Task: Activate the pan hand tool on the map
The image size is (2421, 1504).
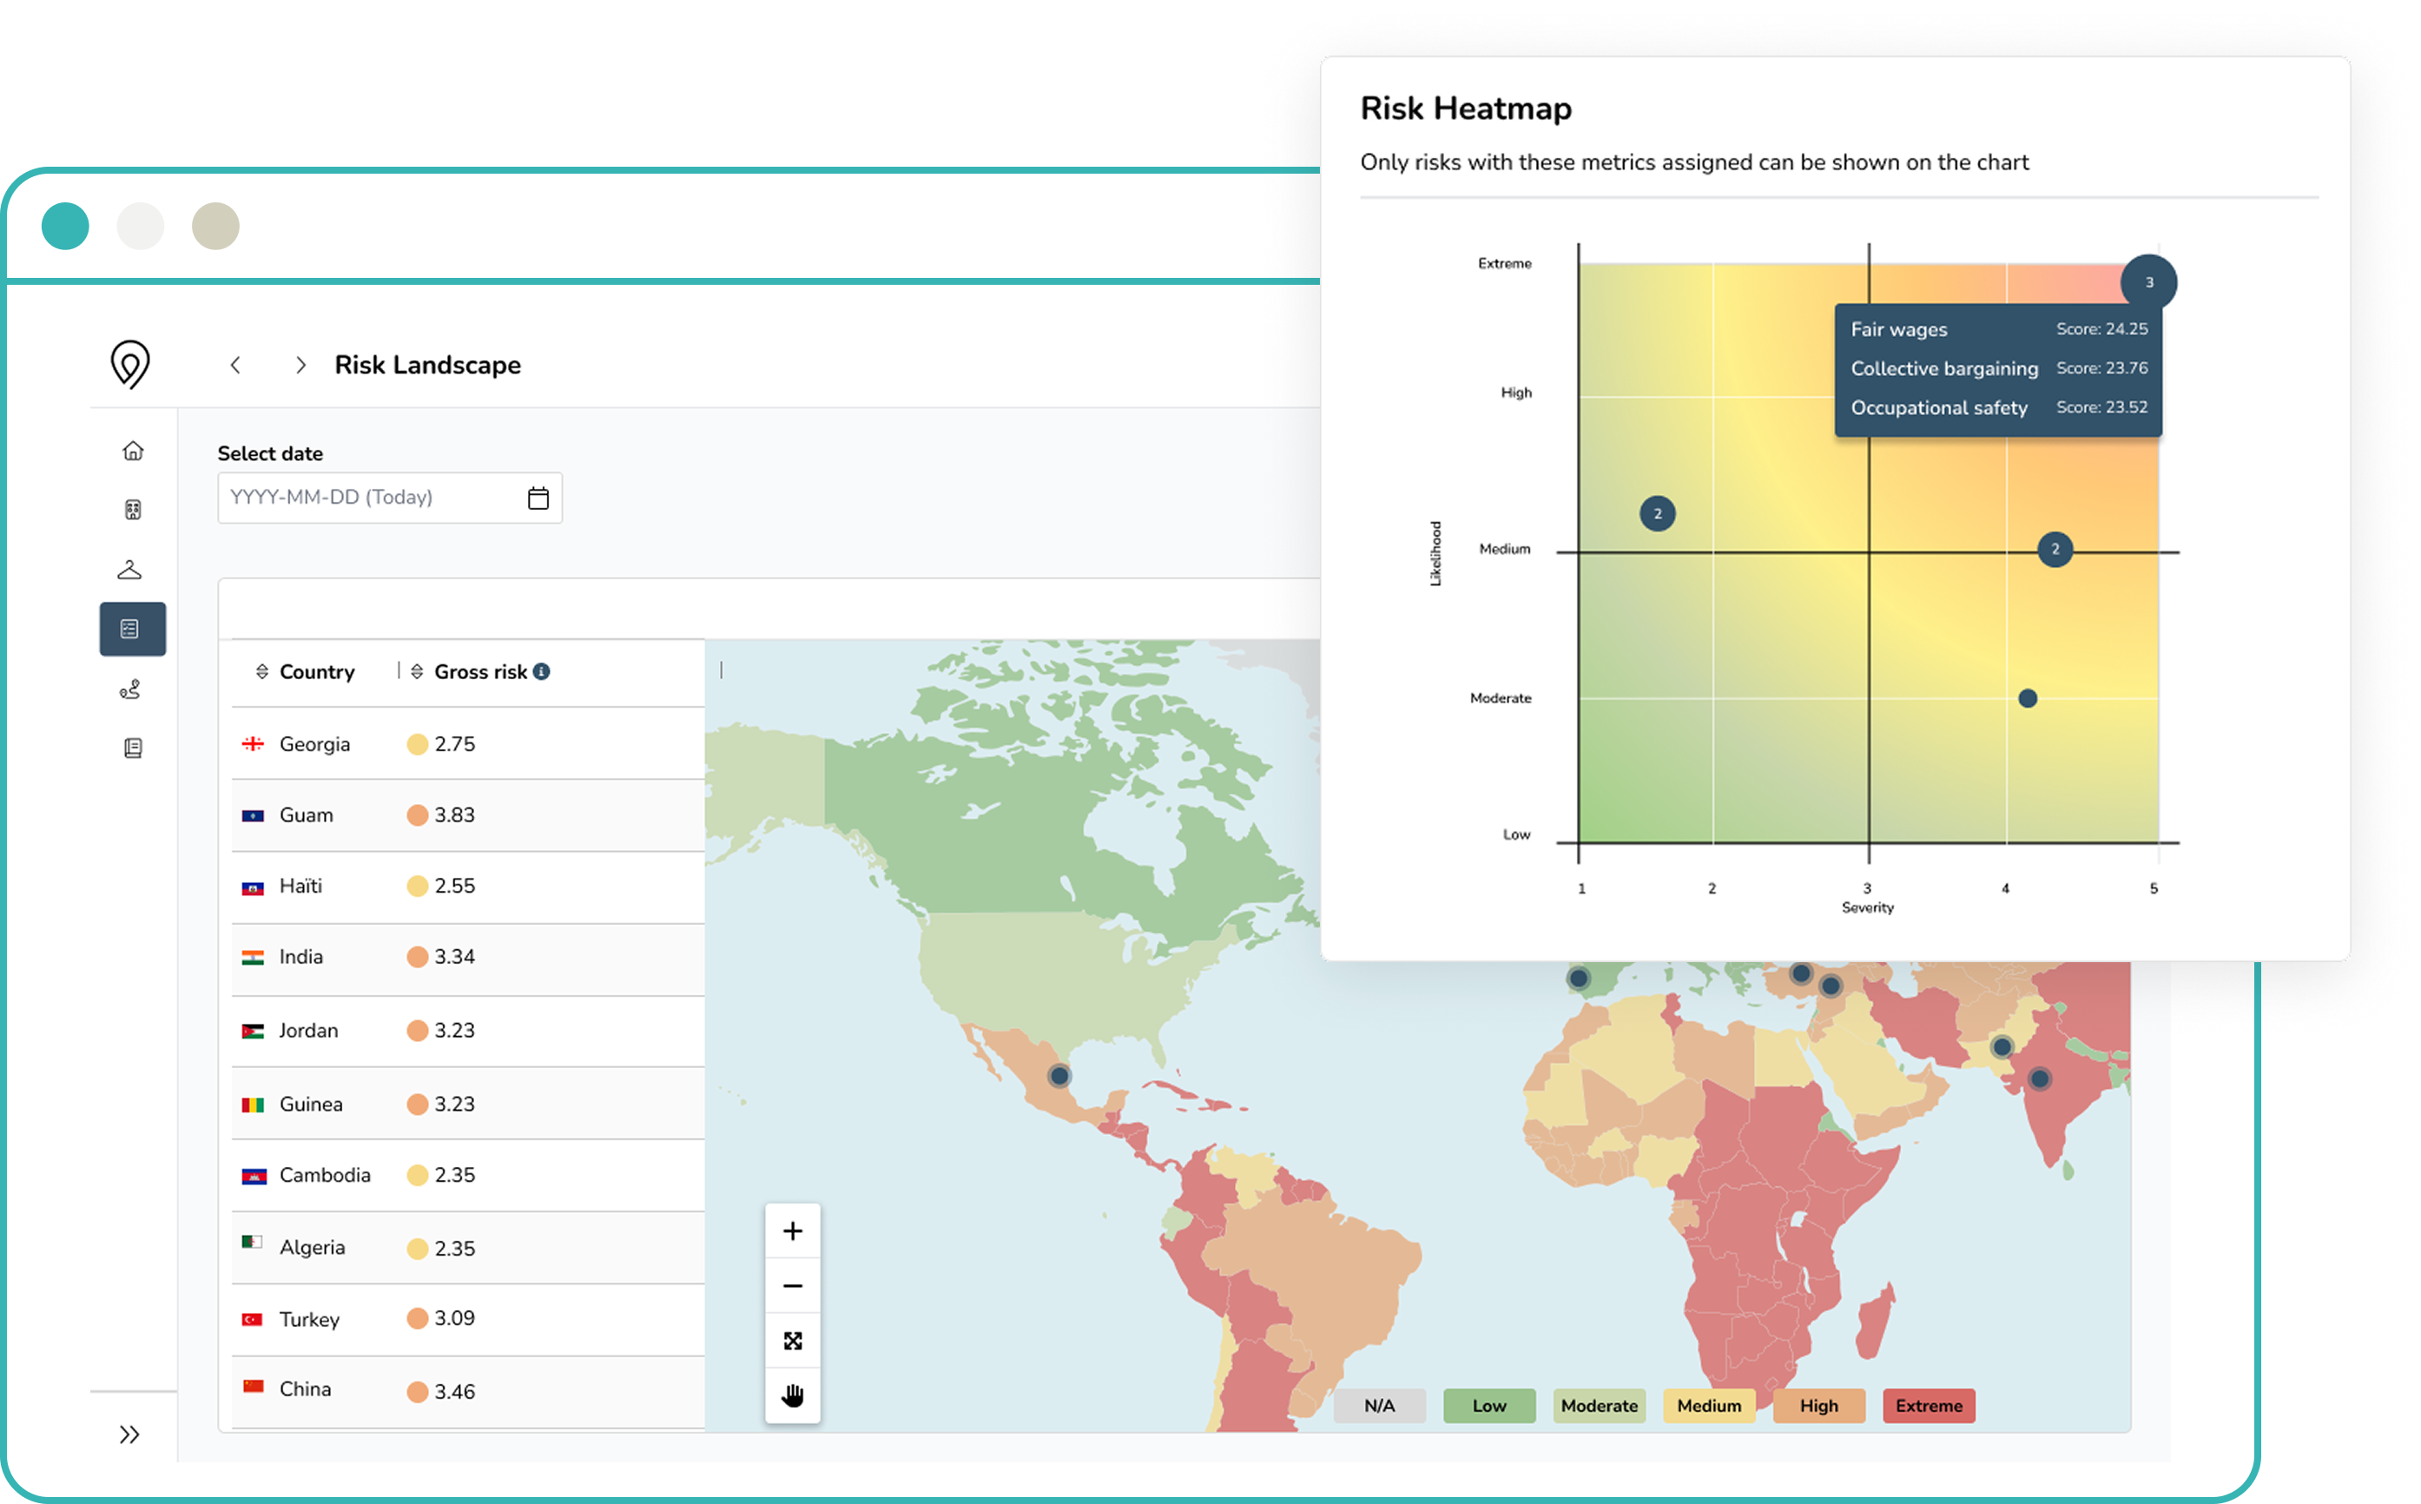Action: coord(792,1395)
